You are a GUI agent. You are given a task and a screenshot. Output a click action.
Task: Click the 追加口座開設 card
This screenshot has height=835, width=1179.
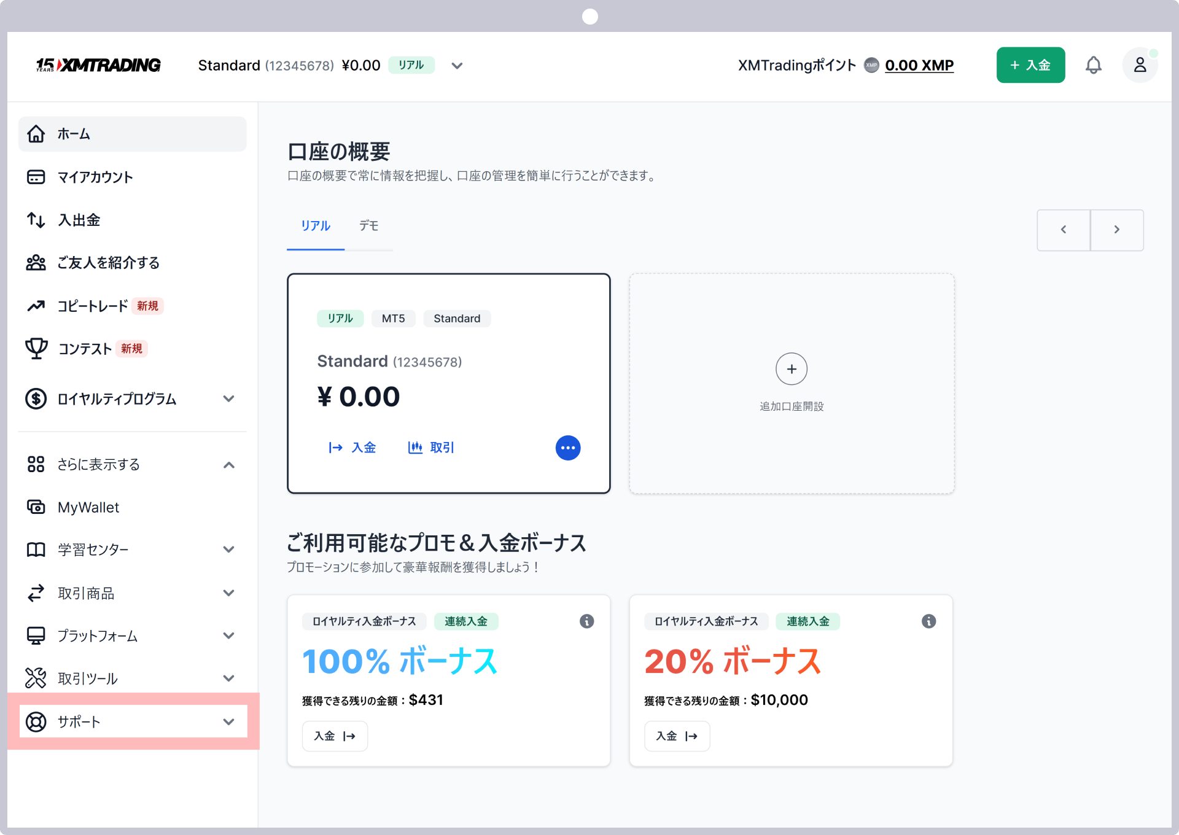coord(792,383)
